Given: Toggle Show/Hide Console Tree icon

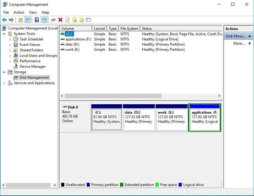Looking at the screenshot, I should [x=28, y=20].
